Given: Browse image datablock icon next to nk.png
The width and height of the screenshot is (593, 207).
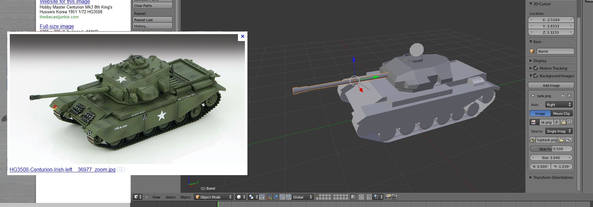Looking at the screenshot, I should 534,122.
